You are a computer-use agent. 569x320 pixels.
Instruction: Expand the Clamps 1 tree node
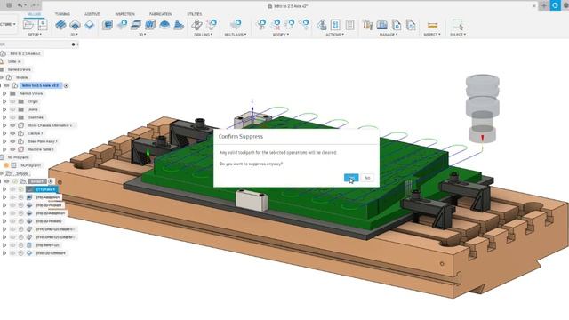(4, 133)
